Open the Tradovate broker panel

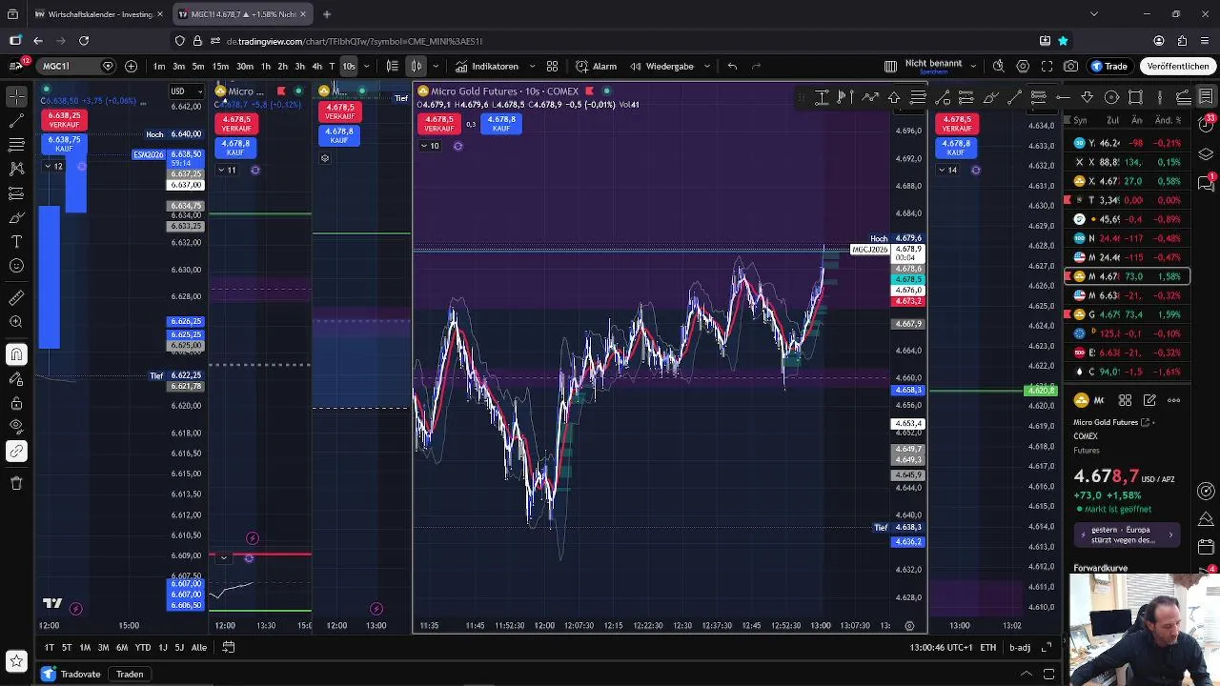pyautogui.click(x=71, y=674)
